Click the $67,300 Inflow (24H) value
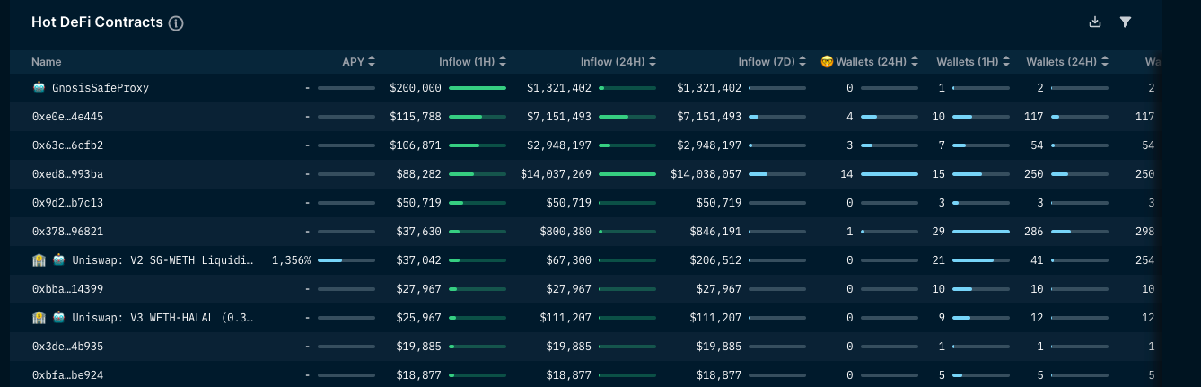The height and width of the screenshot is (387, 1201). pos(569,260)
